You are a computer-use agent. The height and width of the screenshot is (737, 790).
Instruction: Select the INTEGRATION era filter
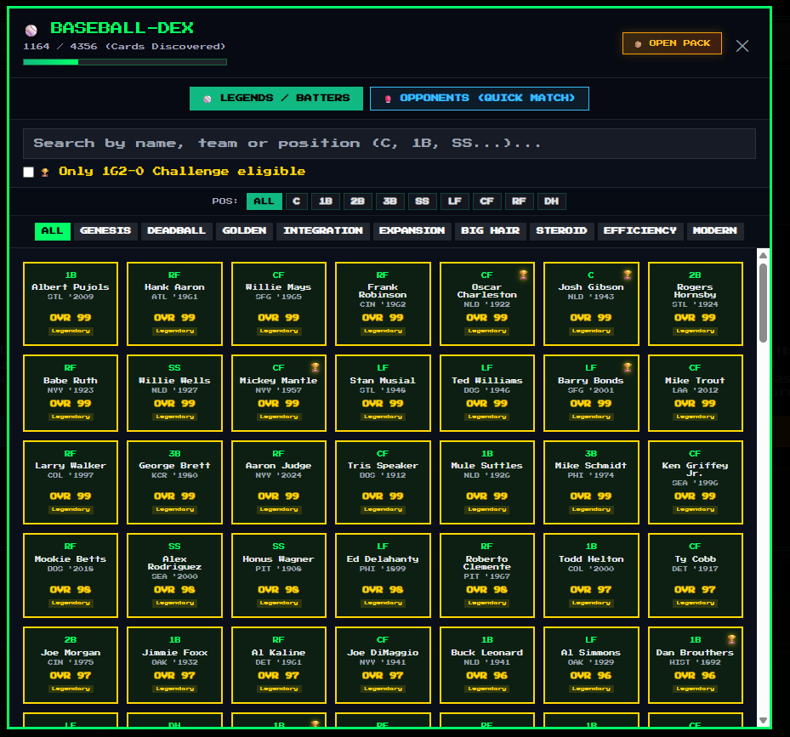[x=323, y=231]
